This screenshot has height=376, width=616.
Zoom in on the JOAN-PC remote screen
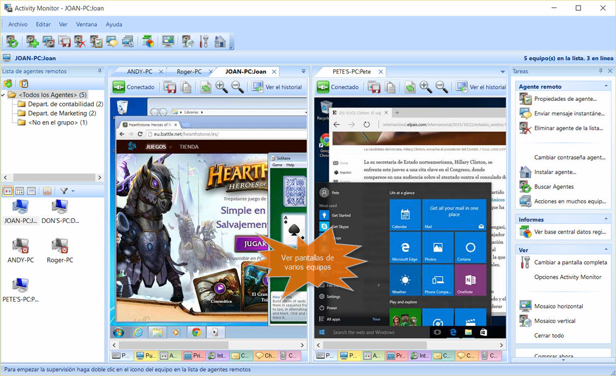click(x=222, y=87)
